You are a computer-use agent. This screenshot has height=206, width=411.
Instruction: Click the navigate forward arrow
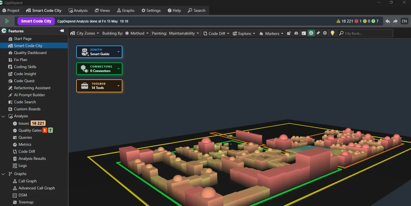[395, 21]
